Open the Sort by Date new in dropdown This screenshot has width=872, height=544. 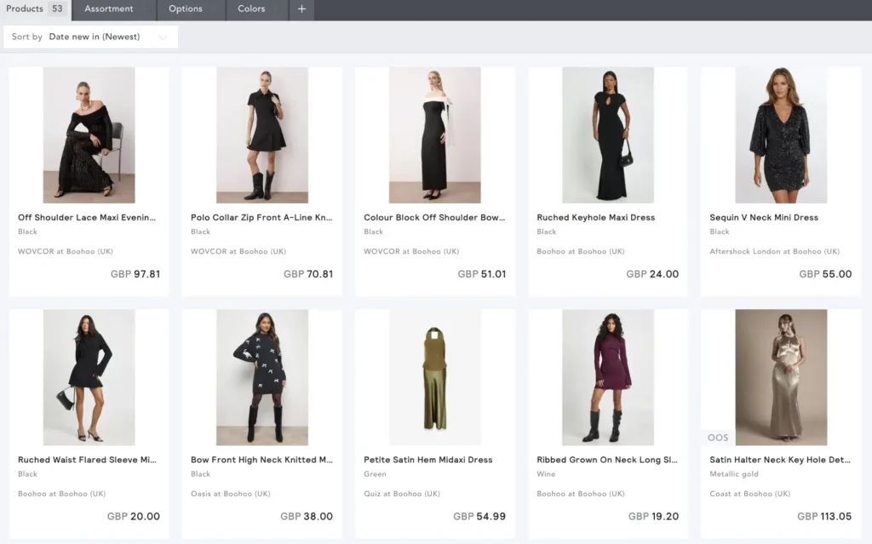(90, 37)
